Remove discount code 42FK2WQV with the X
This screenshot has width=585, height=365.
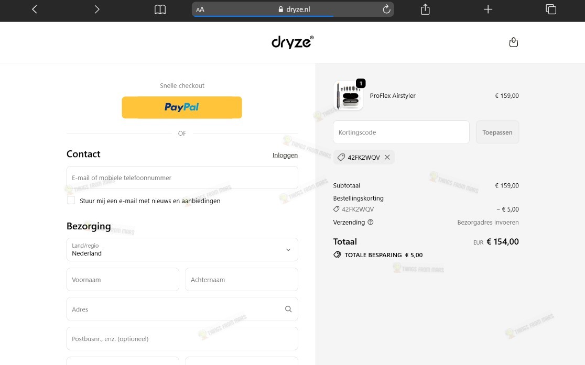387,157
